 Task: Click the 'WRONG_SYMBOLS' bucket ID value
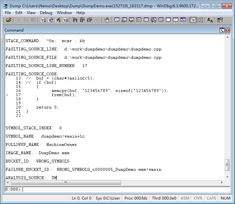coord(53,161)
